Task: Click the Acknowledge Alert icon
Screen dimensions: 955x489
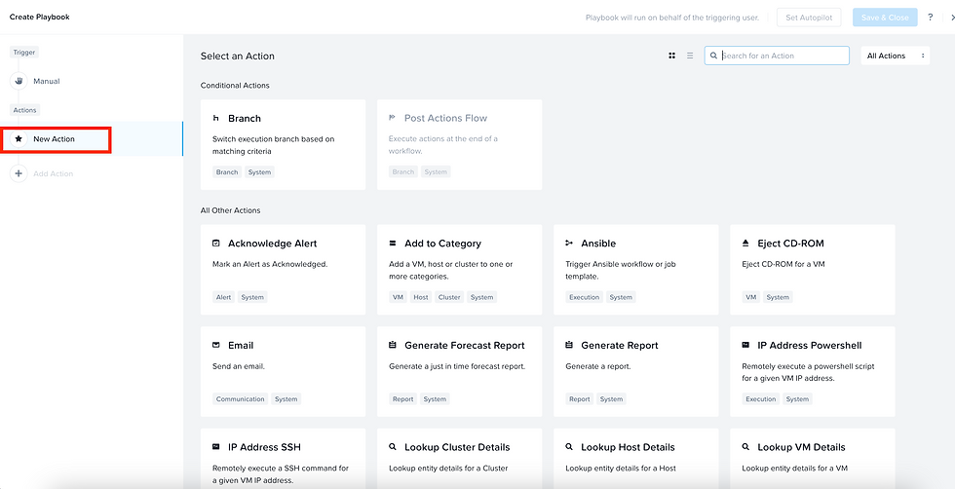Action: (215, 243)
